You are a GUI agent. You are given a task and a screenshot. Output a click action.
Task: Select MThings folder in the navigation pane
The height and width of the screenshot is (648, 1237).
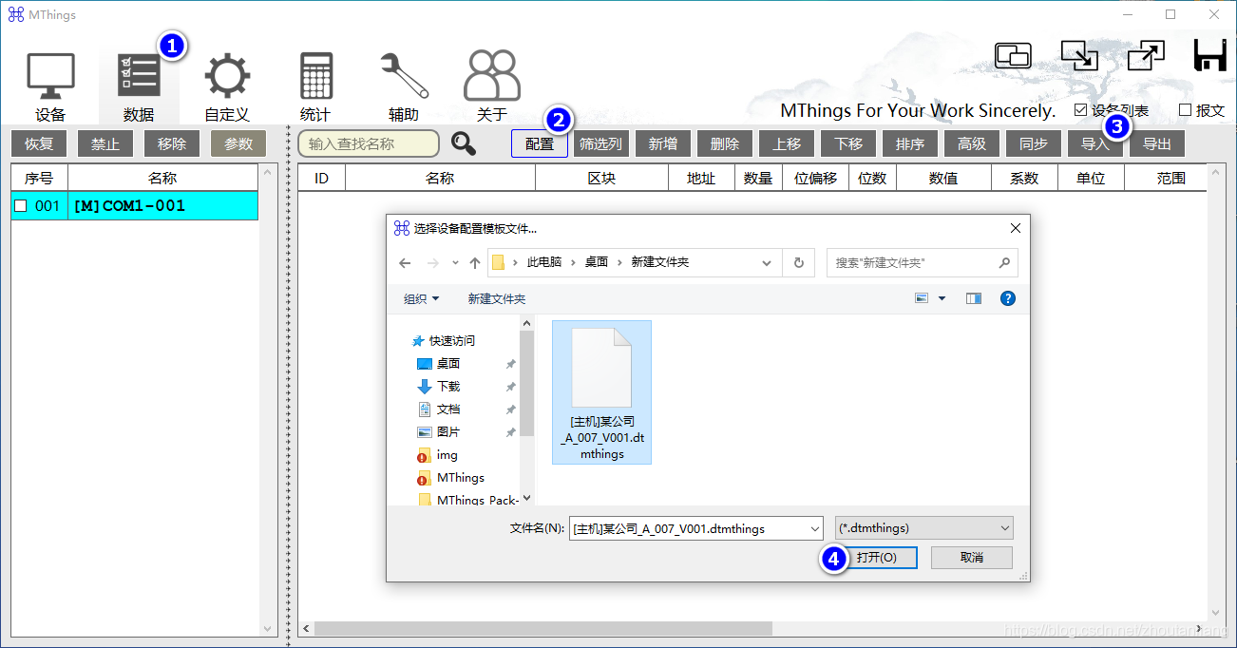(x=460, y=477)
